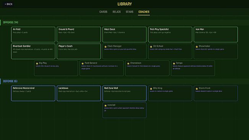Click the Blitz King card title
The image size is (249, 140).
[x=158, y=88]
